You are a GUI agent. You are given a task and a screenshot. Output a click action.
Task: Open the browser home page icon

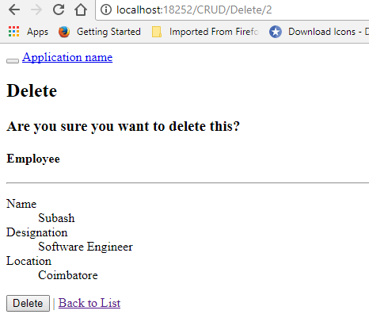coord(81,10)
